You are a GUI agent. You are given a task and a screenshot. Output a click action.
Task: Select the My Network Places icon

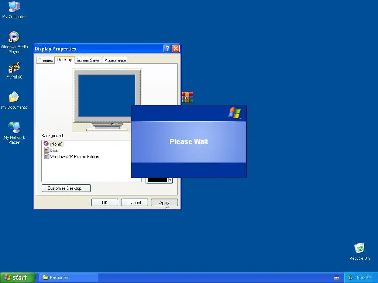[14, 133]
